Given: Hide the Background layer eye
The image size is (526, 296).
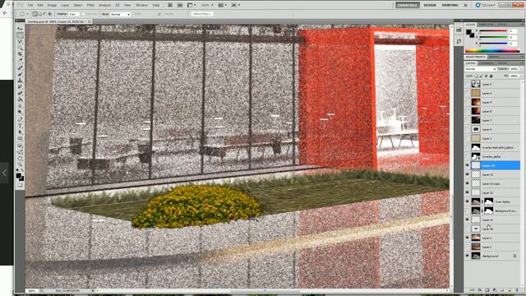Looking at the screenshot, I should [x=468, y=256].
